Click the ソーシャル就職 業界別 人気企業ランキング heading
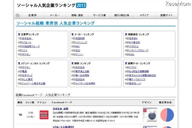Screen dimensions: 192x128 [55, 23]
